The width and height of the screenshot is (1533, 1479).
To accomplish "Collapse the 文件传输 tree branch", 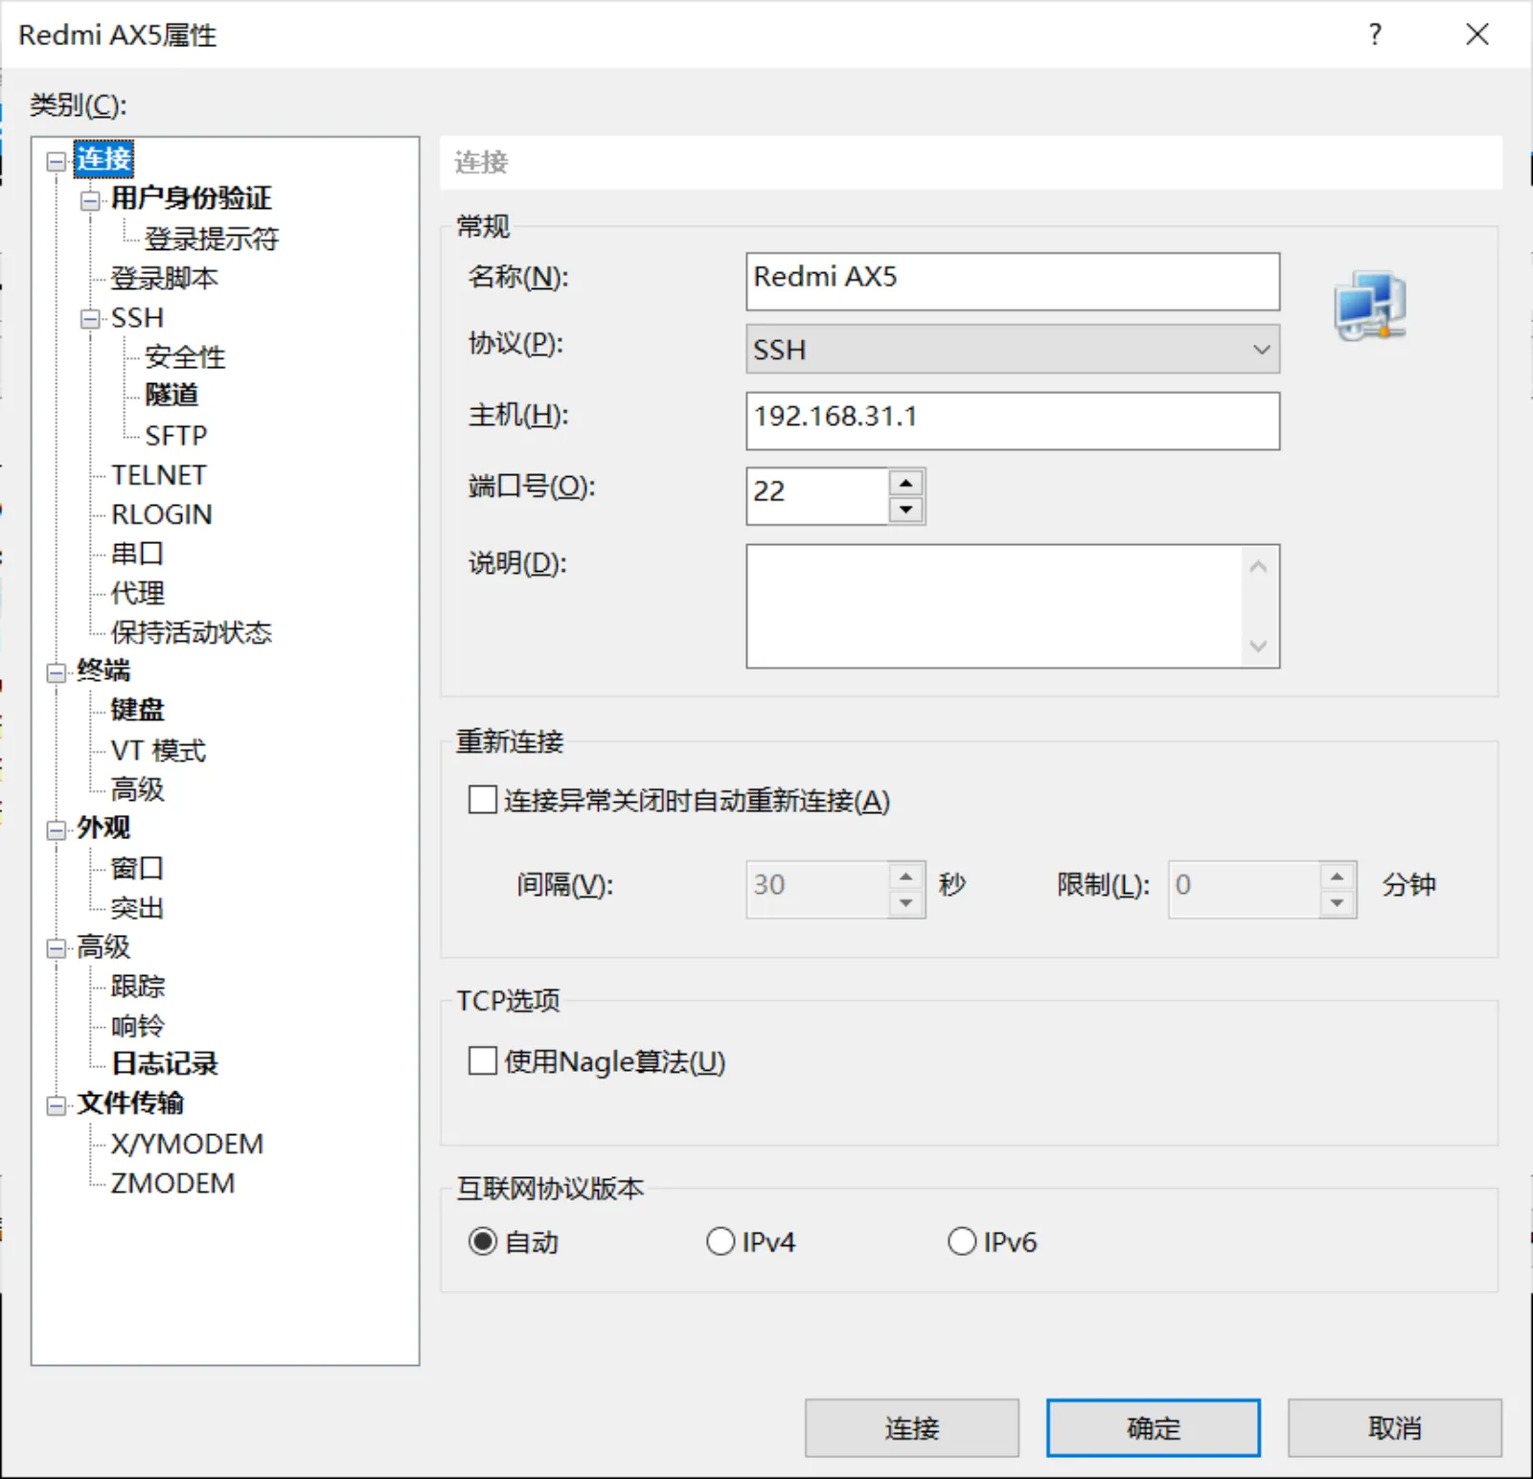I will [57, 1104].
